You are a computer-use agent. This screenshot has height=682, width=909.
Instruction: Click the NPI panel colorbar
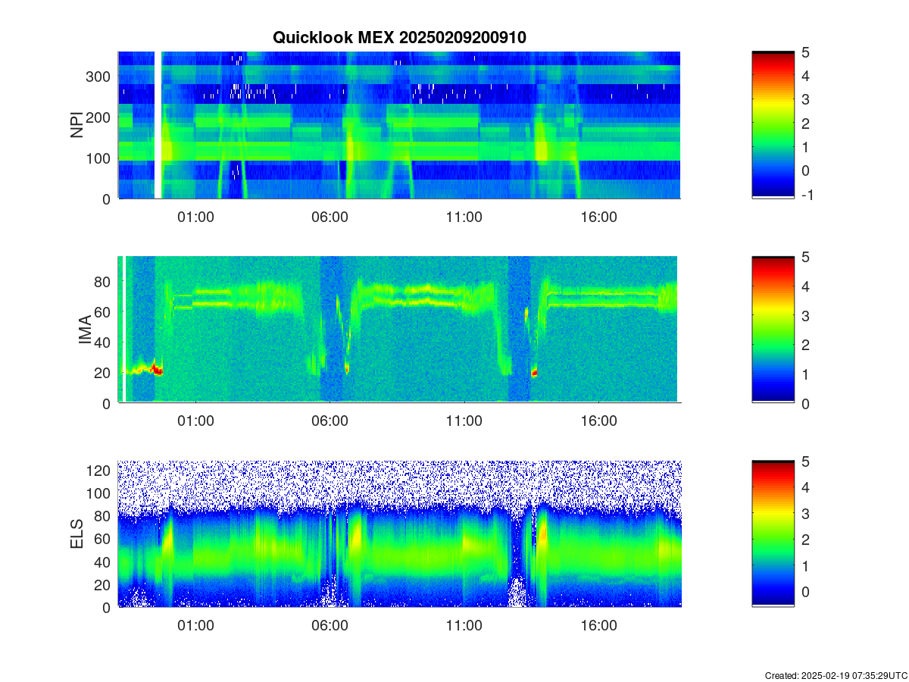773,125
